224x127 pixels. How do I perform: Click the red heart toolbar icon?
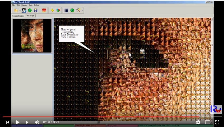click(44, 10)
